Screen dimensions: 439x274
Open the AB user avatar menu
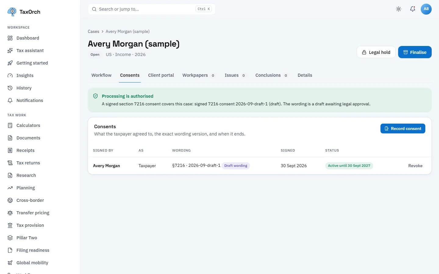tap(426, 9)
